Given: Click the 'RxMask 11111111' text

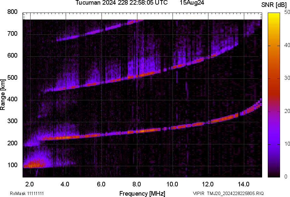Looking at the screenshot, I should [x=27, y=193].
